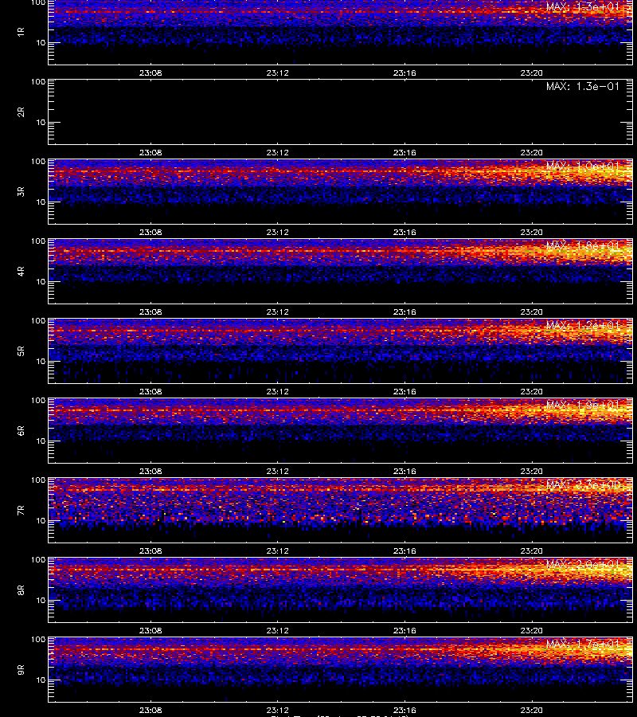This screenshot has width=637, height=717.
Task: Select the 'MAX: 1.2e+01' annotation in 5R
Action: 583,325
